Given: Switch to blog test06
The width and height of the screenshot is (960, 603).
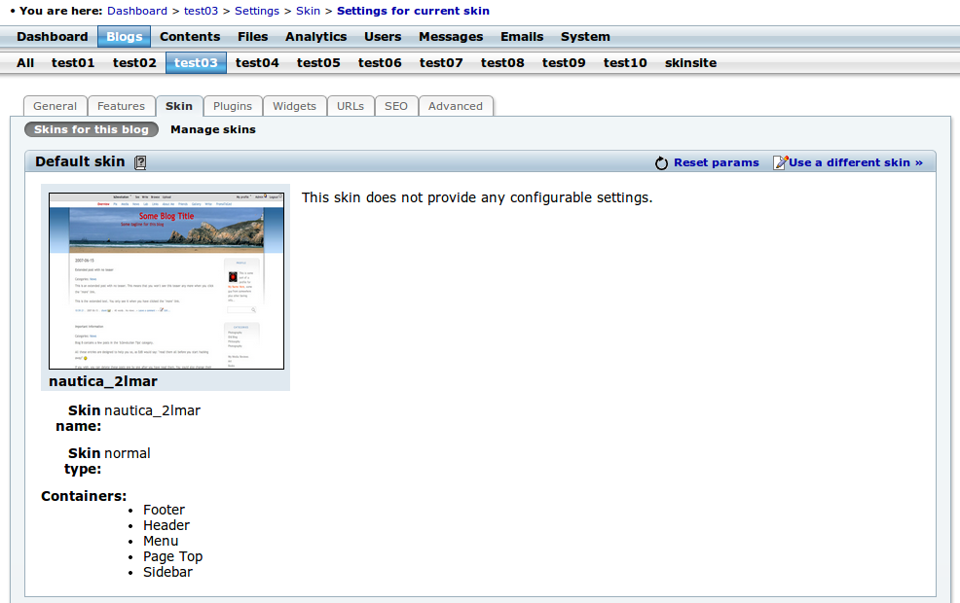Looking at the screenshot, I should click(x=380, y=63).
